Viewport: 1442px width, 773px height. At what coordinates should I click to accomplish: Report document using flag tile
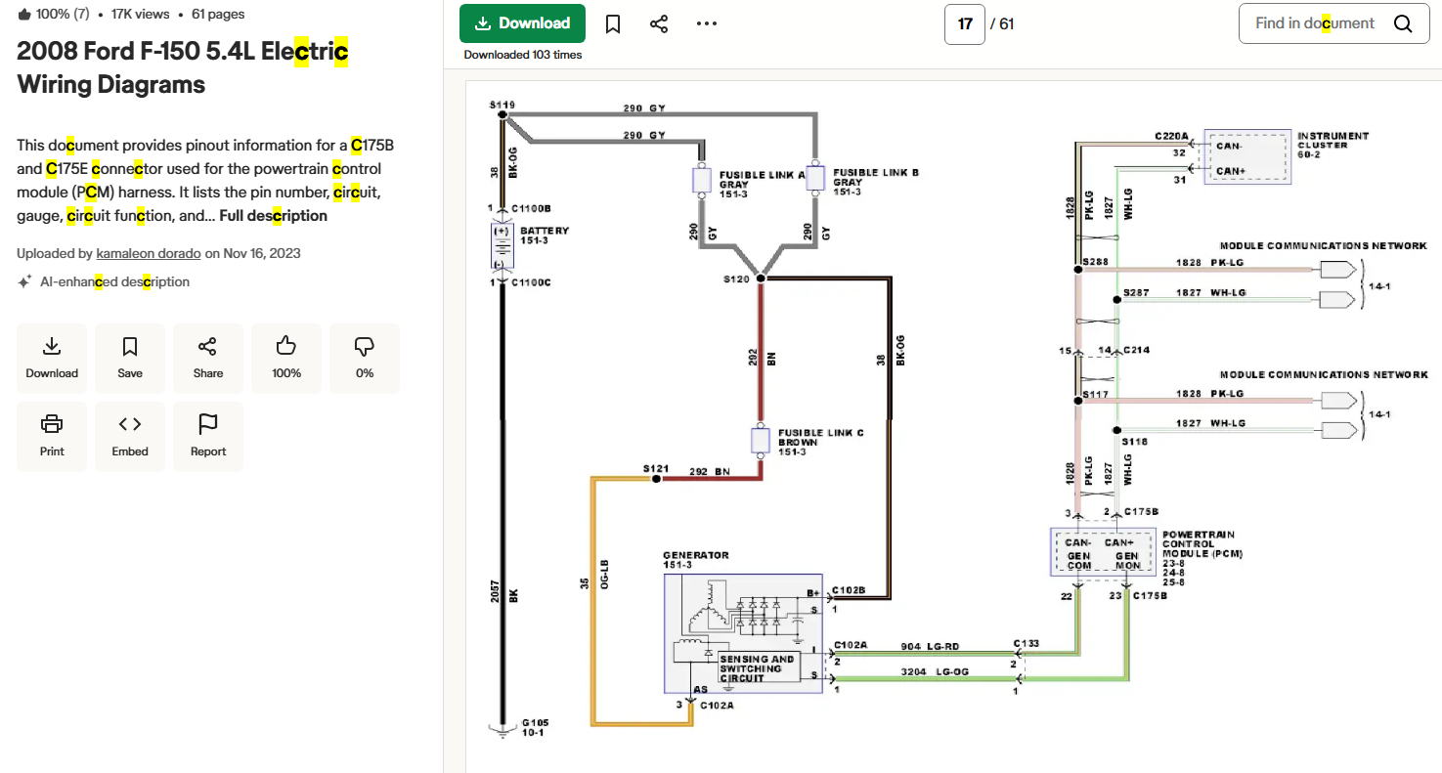[x=208, y=437]
